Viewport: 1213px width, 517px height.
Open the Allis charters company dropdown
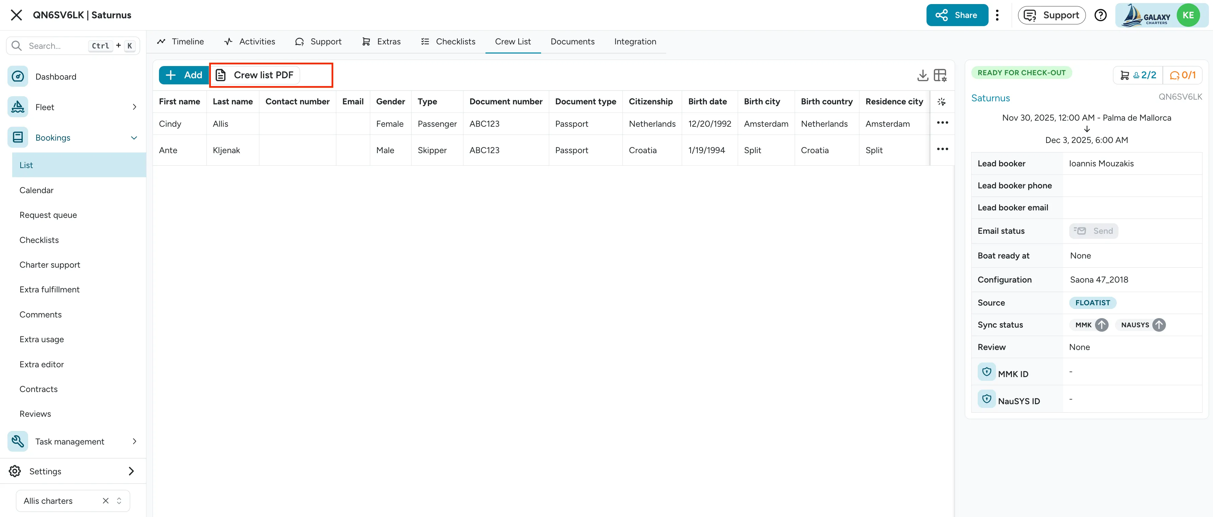click(73, 500)
